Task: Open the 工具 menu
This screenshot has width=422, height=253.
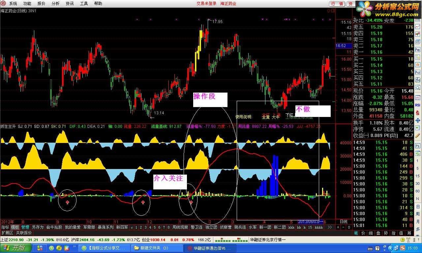Action: coord(84,4)
